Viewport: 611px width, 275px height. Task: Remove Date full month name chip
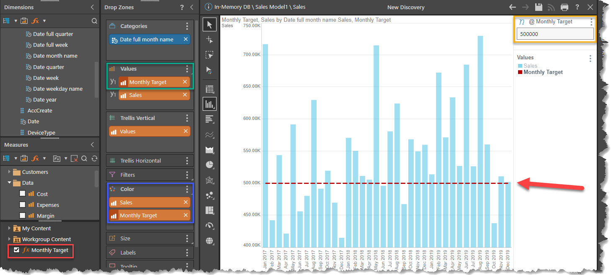click(186, 39)
